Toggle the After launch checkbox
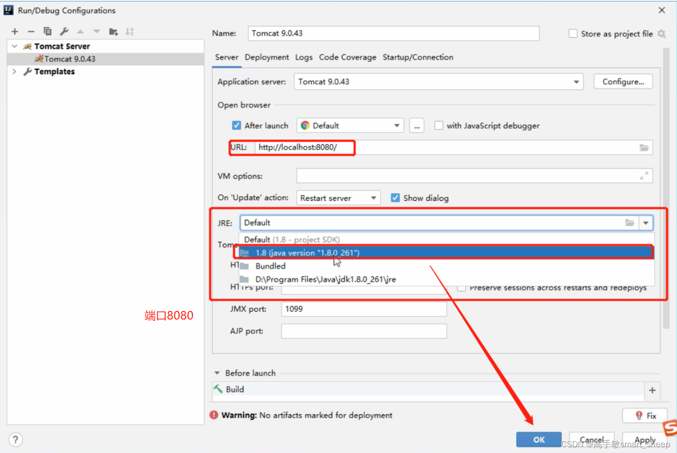Viewport: 677px width, 453px height. 236,125
